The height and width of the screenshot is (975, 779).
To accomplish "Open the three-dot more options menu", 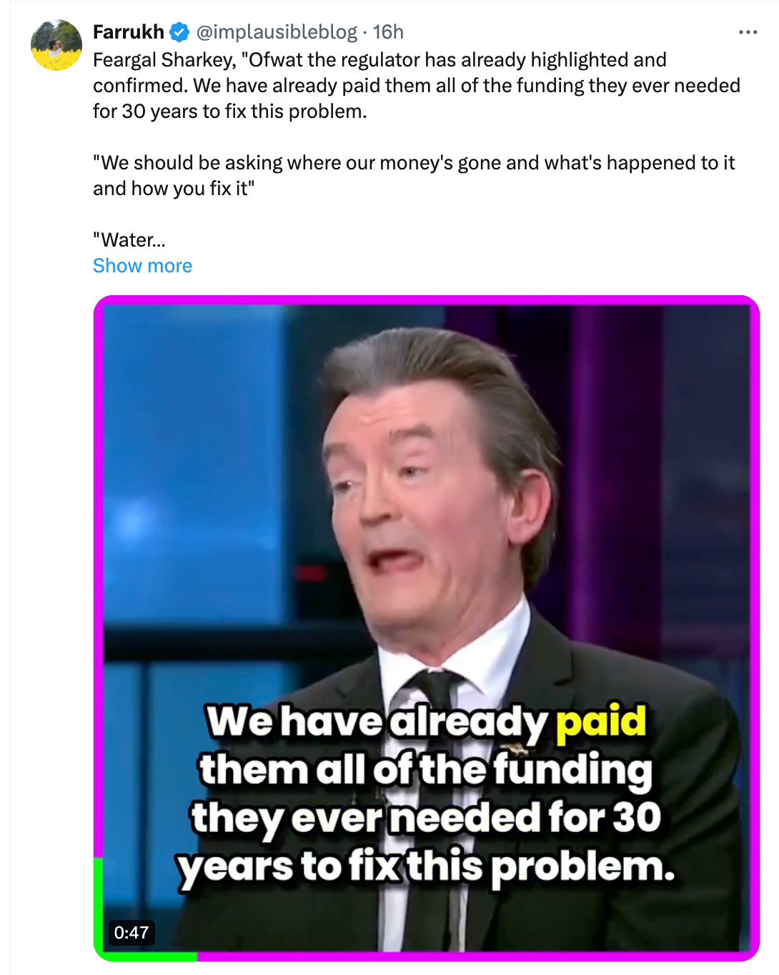I will click(748, 32).
